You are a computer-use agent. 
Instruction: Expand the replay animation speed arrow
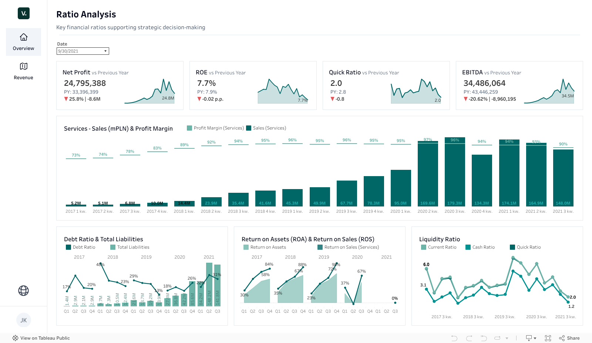click(507, 338)
